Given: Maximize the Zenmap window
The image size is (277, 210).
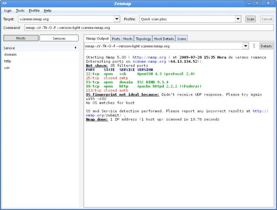Looking at the screenshot, I should [x=257, y=3].
